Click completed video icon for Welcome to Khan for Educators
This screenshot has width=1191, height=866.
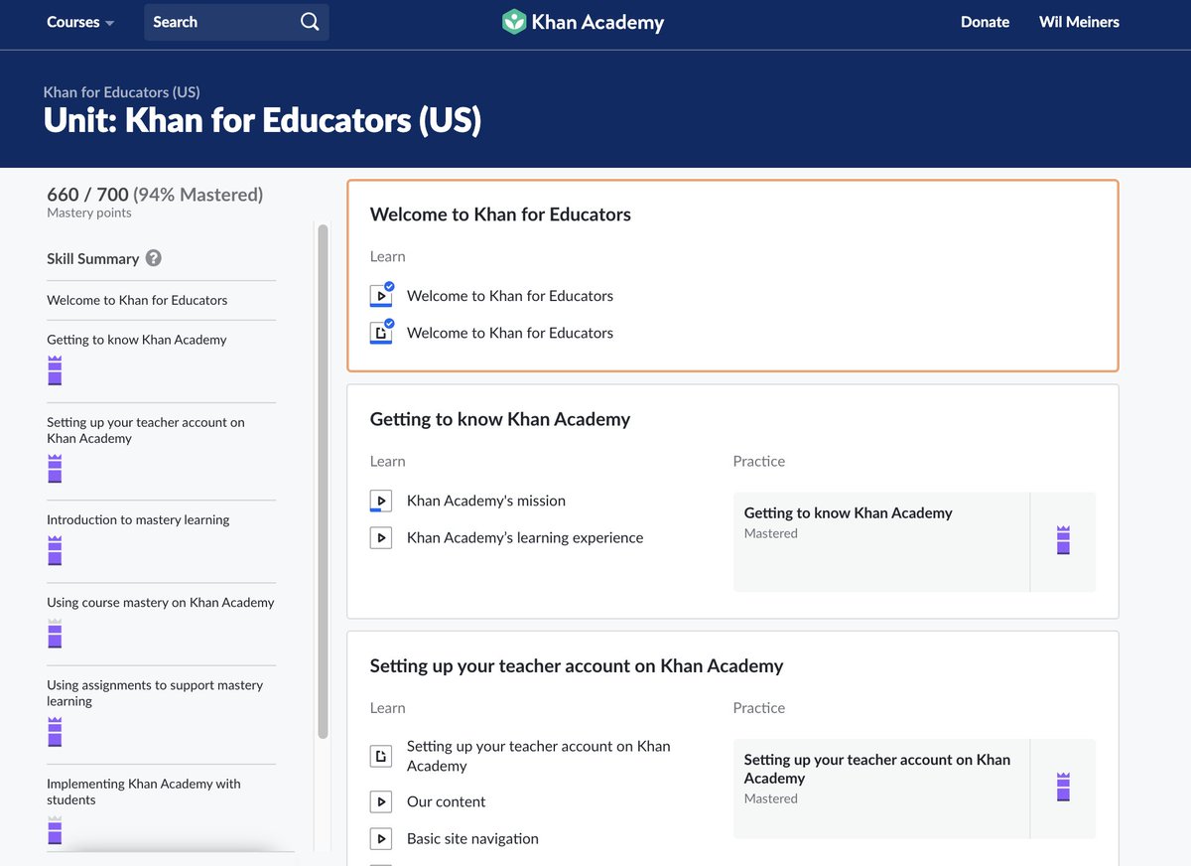click(x=381, y=295)
